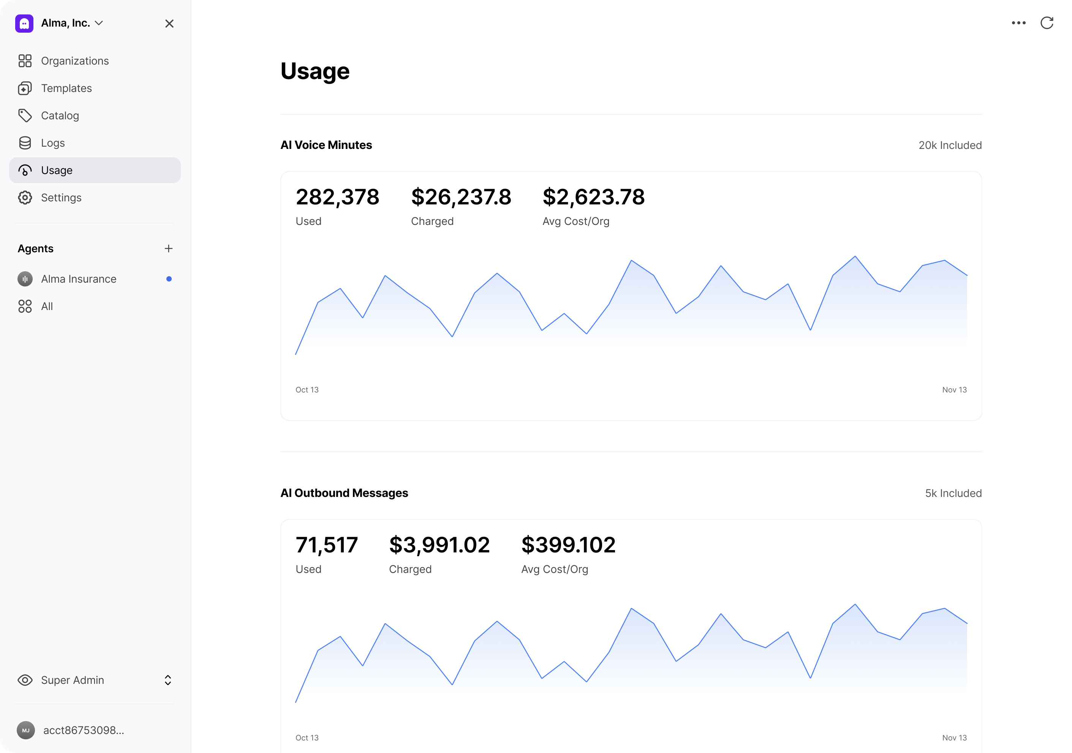Add a new agent with the plus icon
Image resolution: width=1072 pixels, height=753 pixels.
pyautogui.click(x=169, y=248)
